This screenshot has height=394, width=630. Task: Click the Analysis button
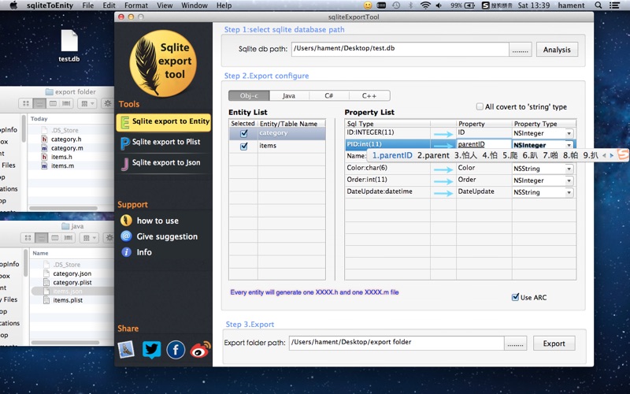click(x=557, y=50)
